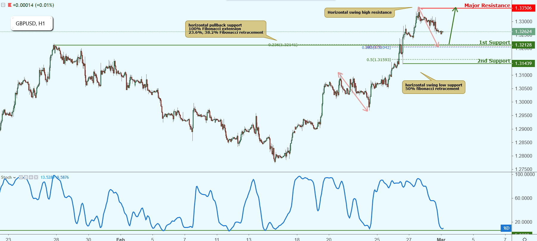Click the red flag icon by price change
Screen dimensions: 537x241
click(10, 5)
